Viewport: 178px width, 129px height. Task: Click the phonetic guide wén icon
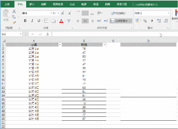[69, 21]
